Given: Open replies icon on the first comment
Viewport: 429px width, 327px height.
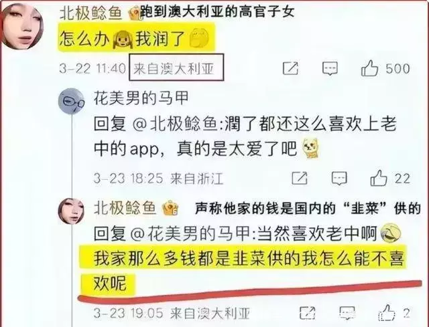Looking at the screenshot, I should coord(330,68).
